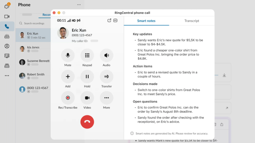Switch to the Transcript tab
Screen dimensions: 255x143
click(192, 21)
